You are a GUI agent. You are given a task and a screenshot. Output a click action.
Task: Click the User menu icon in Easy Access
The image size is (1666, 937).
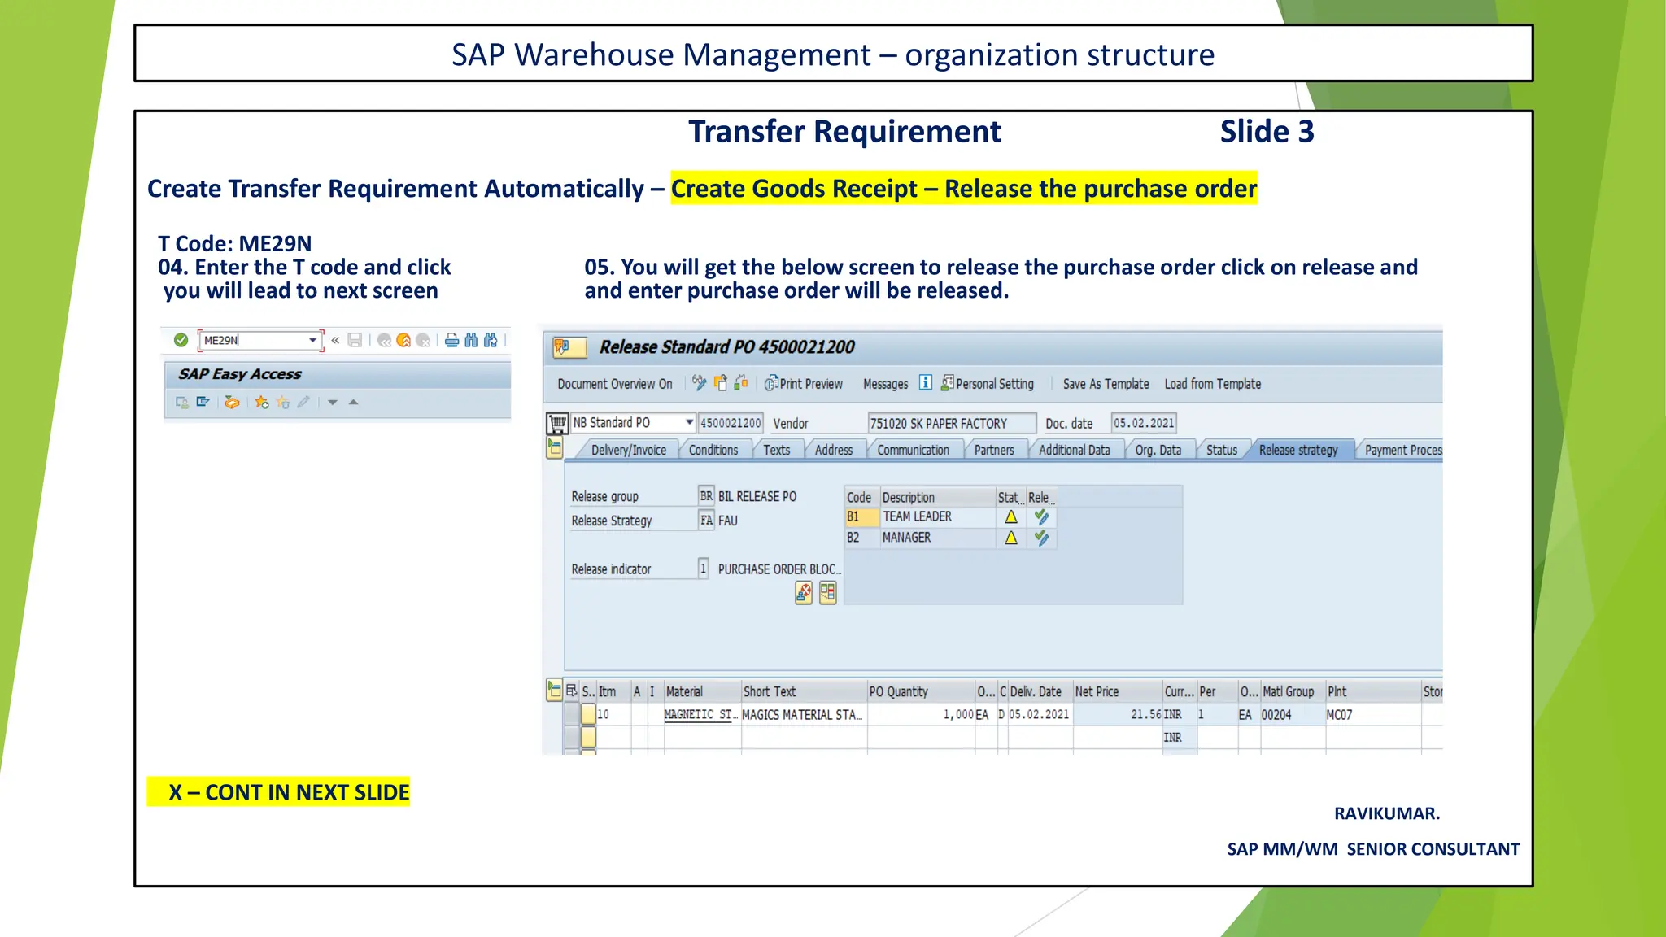(x=182, y=402)
